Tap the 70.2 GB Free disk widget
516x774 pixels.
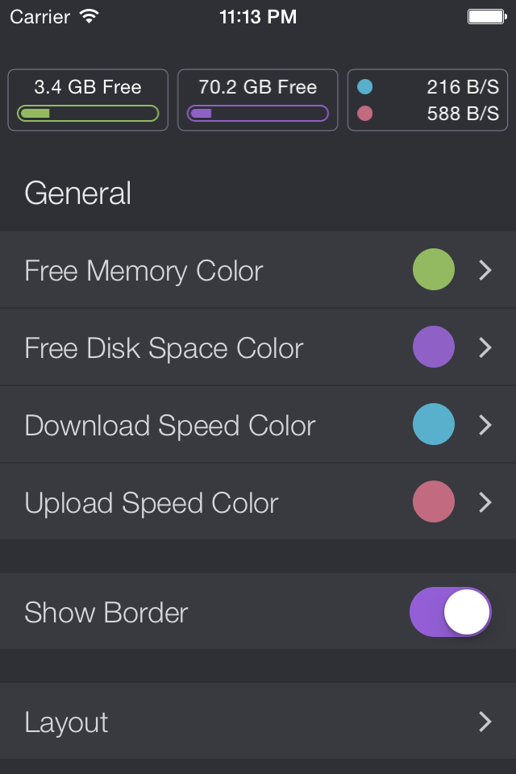point(258,100)
